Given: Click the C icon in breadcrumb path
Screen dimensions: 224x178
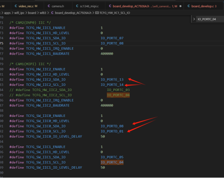Looking at the screenshot, I should 52,13.
